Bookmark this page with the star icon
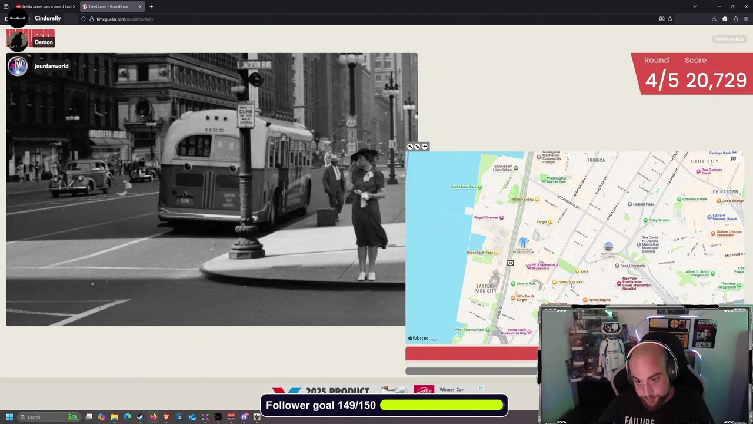The width and height of the screenshot is (753, 424). [670, 19]
